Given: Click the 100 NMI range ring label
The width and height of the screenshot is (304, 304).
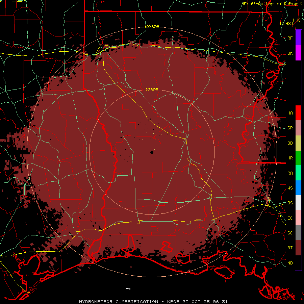Looking at the screenshot, I should (152, 27).
